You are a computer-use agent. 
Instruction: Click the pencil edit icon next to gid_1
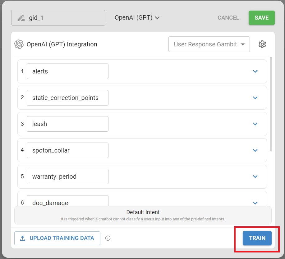21,18
